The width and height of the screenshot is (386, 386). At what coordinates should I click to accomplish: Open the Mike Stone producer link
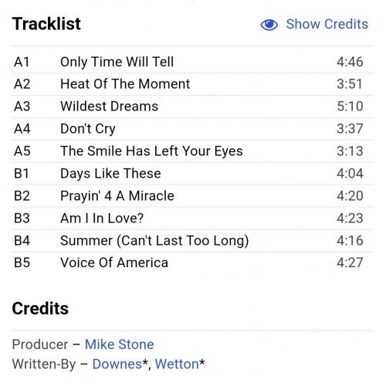click(x=120, y=344)
